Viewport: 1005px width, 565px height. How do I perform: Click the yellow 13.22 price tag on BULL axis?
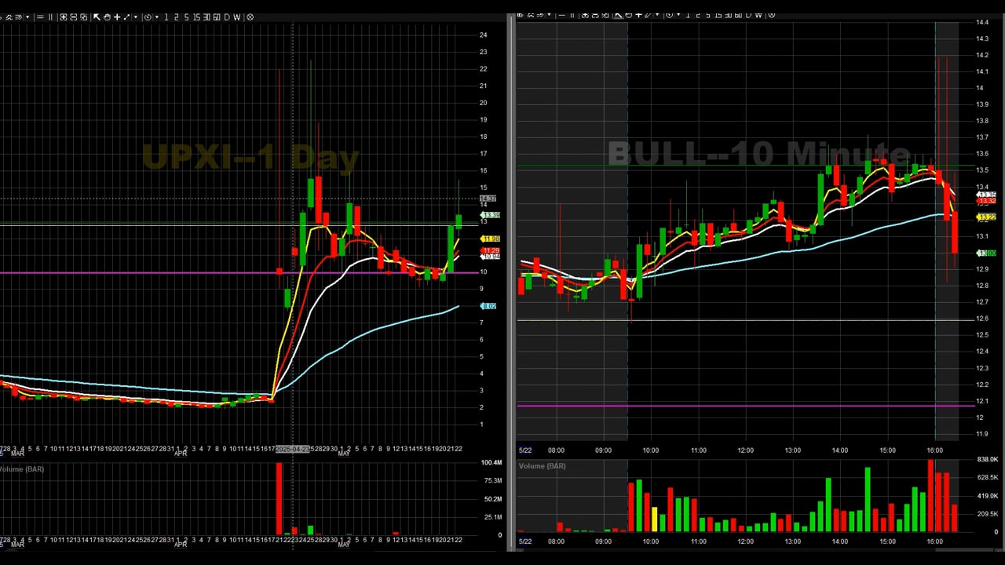986,217
